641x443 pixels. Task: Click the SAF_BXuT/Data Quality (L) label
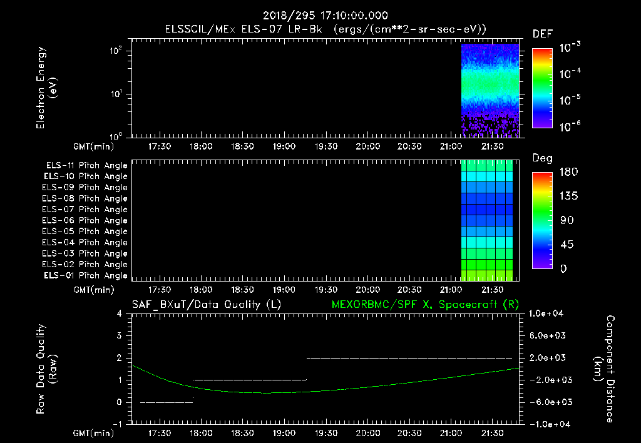click(x=207, y=305)
